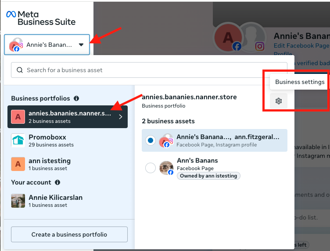Click the search magnifier icon
This screenshot has width=330, height=251.
pos(20,70)
